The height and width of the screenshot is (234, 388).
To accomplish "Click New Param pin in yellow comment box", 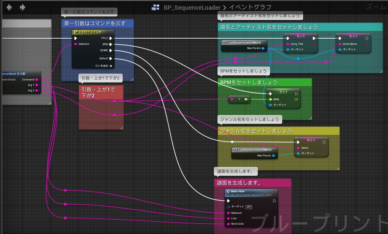I will 274,156.
